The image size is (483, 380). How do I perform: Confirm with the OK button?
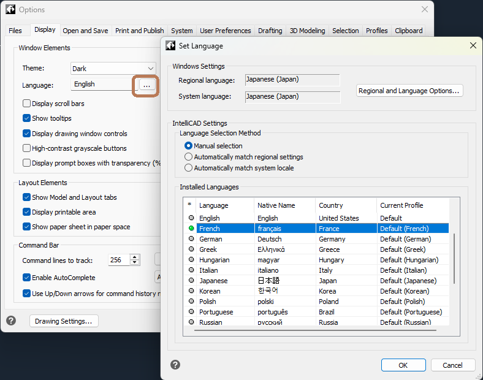pos(403,365)
